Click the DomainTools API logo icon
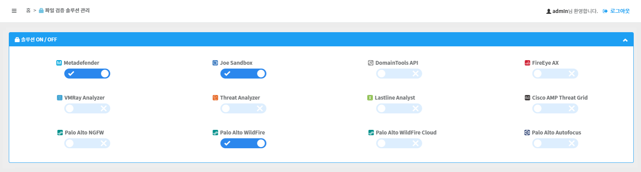 tap(371, 63)
